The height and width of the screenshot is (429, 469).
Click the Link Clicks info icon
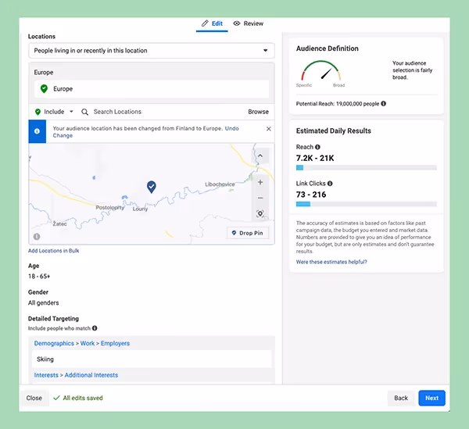pyautogui.click(x=330, y=184)
